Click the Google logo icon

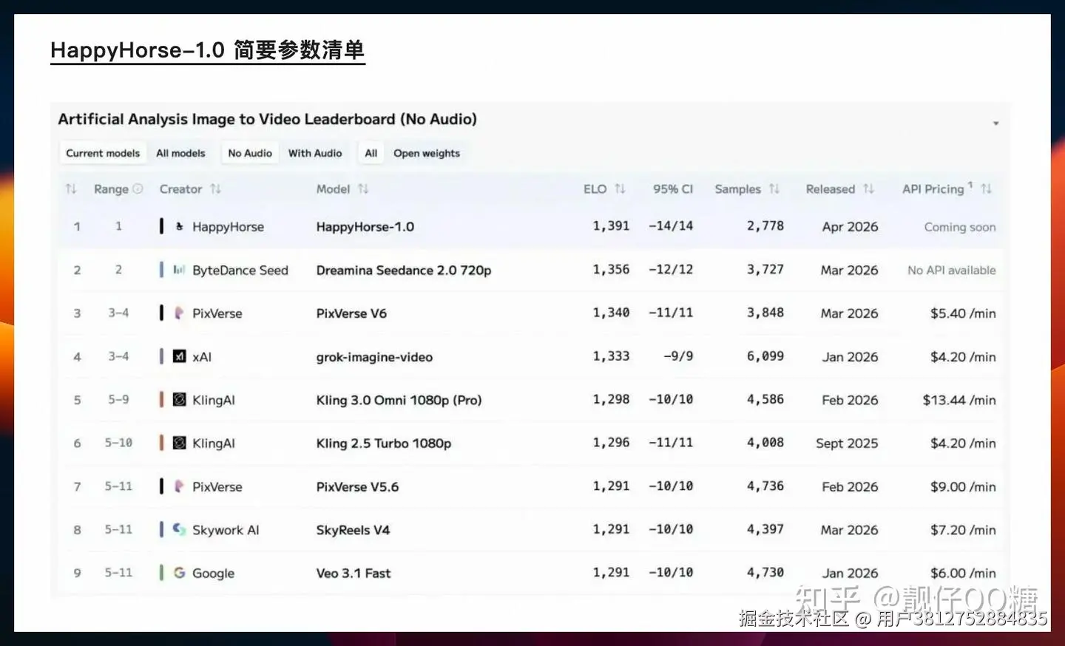179,573
